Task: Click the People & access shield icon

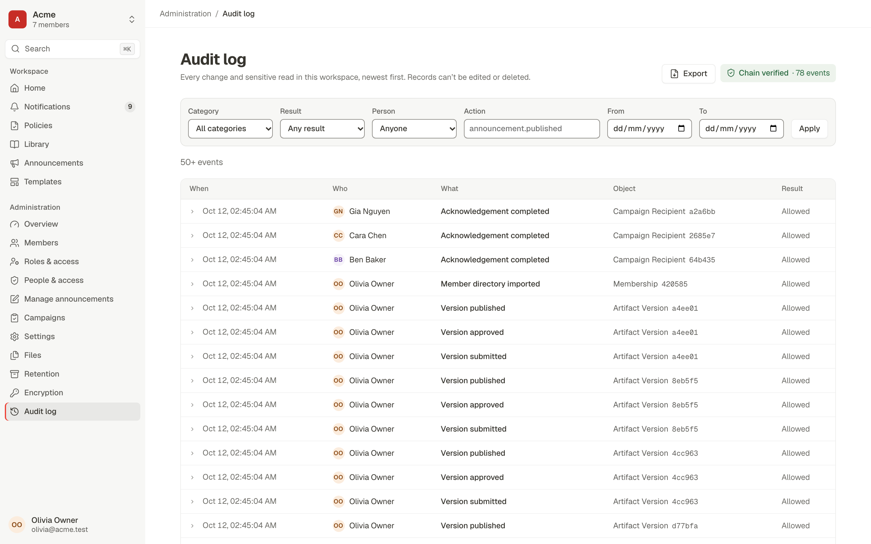Action: coord(15,280)
